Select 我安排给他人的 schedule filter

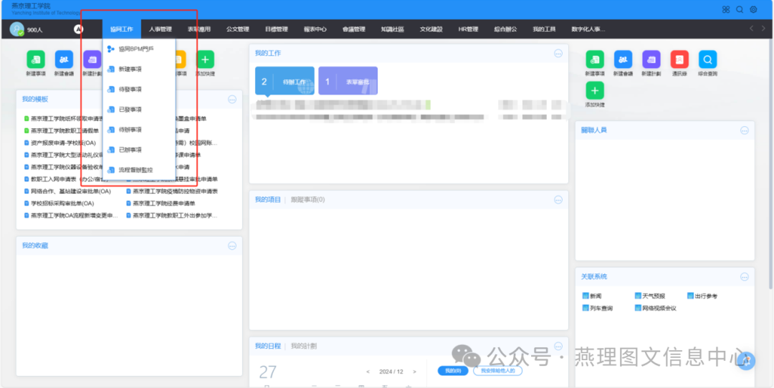click(x=497, y=371)
